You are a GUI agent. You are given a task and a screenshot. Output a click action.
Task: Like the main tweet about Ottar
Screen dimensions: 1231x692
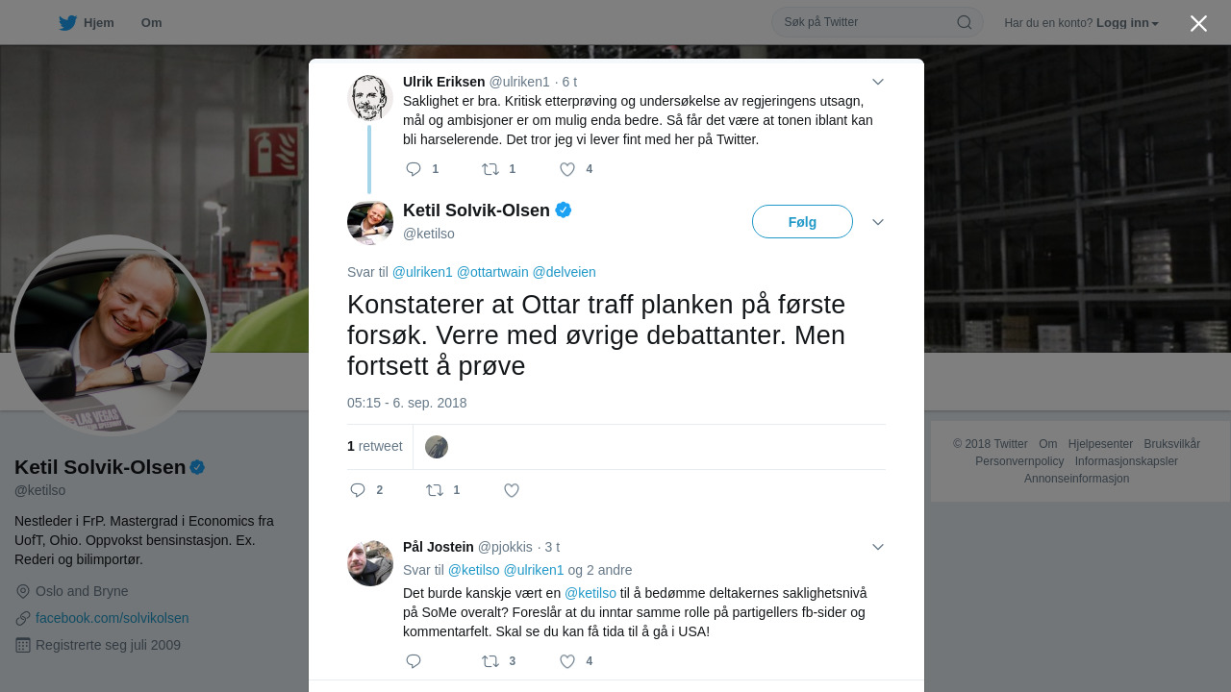[x=512, y=490]
